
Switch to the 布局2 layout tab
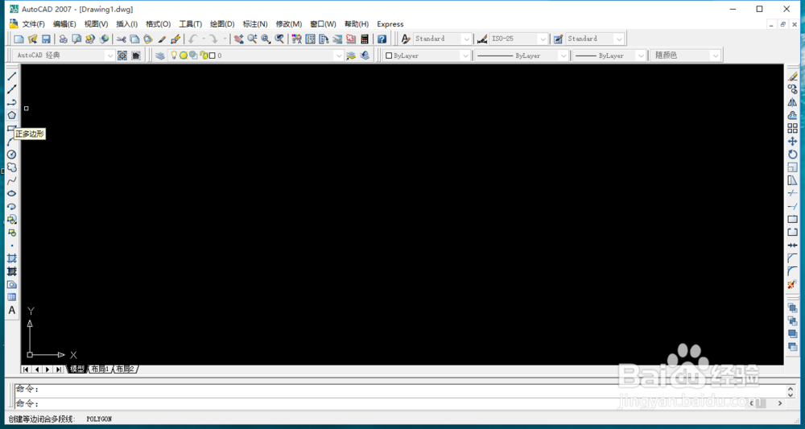click(x=124, y=369)
